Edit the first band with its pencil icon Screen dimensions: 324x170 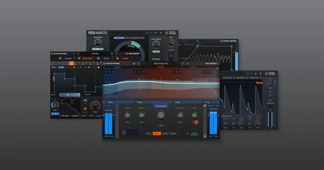pyautogui.click(x=114, y=72)
